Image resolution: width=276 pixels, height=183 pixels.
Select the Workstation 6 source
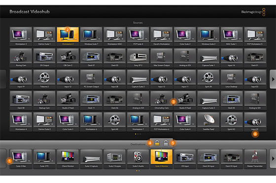[x=91, y=122]
